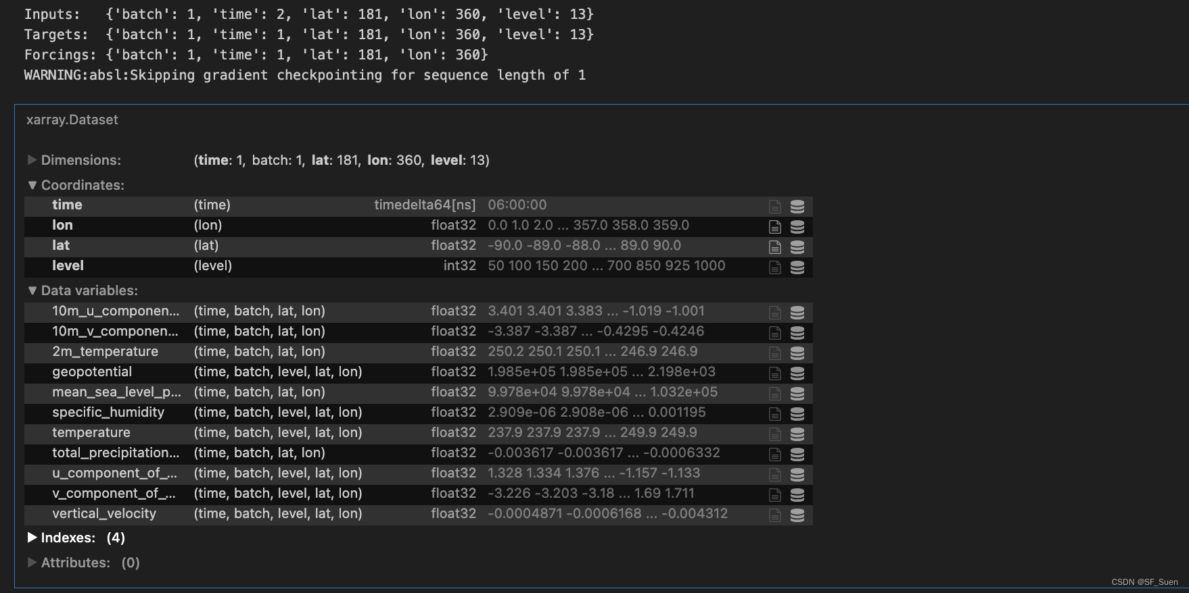Click the level coordinate name
The image size is (1189, 593).
(68, 265)
